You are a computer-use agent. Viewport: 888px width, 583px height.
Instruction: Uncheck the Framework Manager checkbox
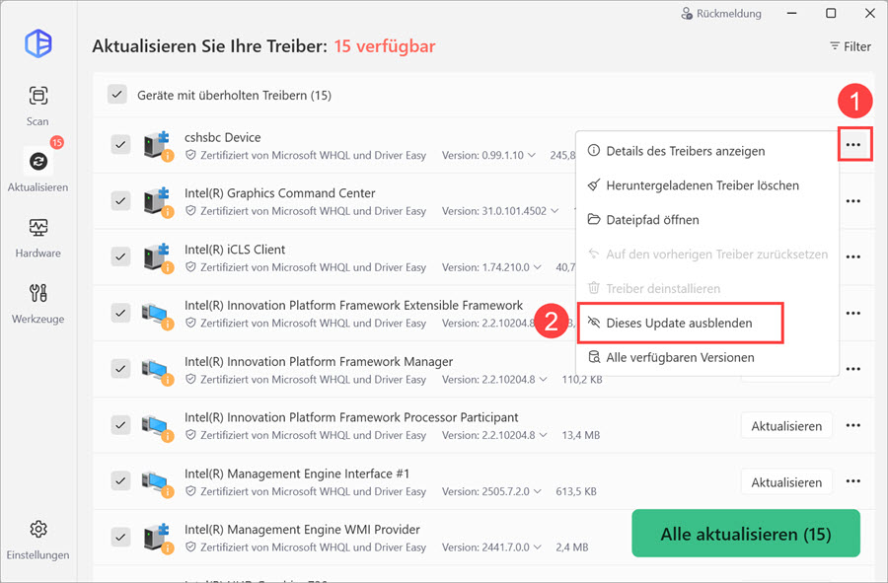(120, 369)
